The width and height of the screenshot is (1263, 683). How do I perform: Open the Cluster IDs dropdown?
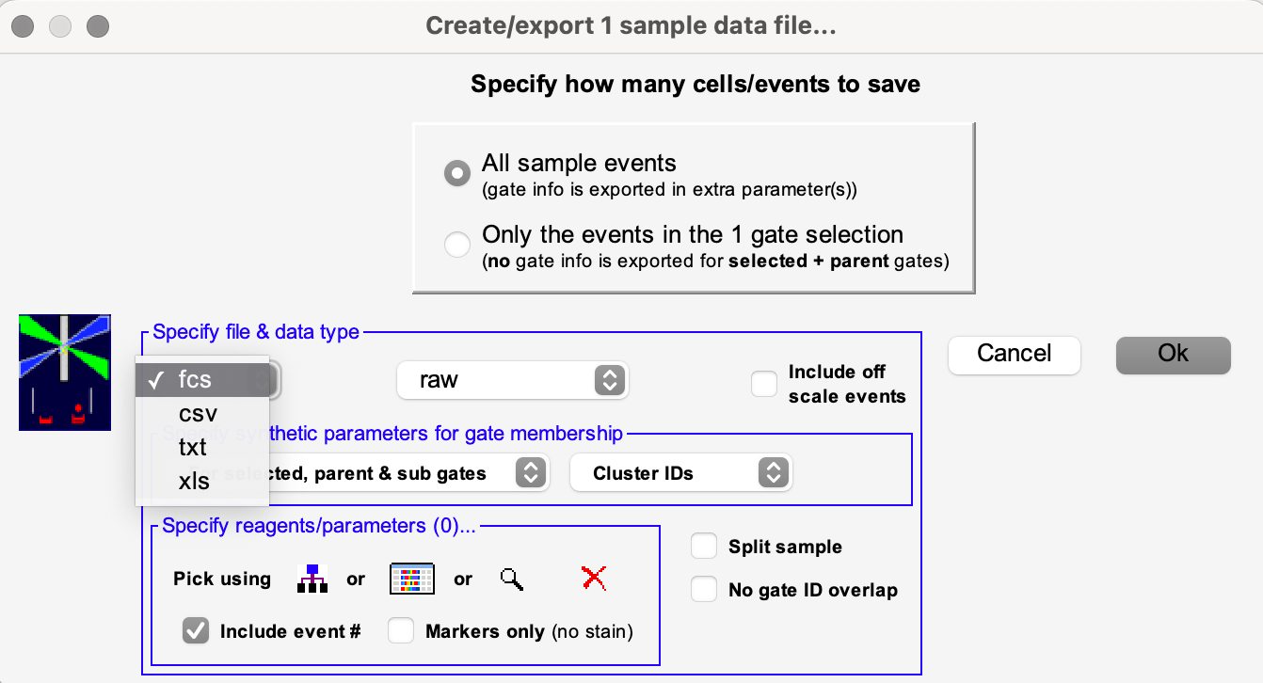click(681, 473)
